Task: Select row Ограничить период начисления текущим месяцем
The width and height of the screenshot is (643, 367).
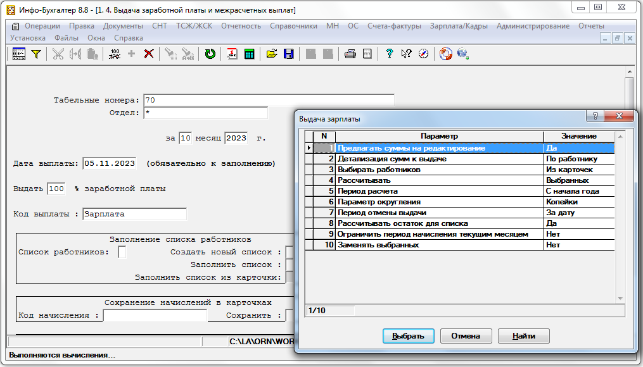Action: click(460, 234)
